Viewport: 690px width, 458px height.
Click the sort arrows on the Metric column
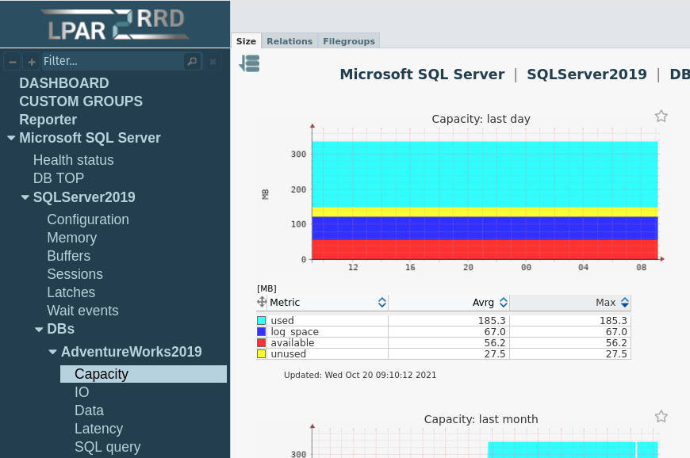coord(381,302)
